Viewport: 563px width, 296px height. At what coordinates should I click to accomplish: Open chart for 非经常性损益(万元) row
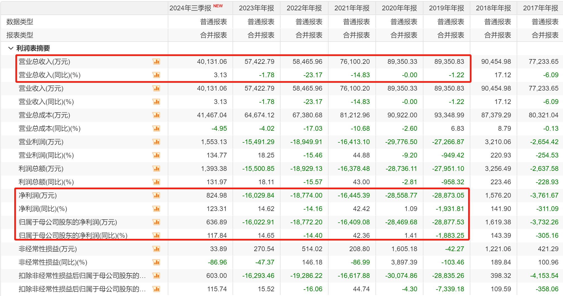coord(156,249)
